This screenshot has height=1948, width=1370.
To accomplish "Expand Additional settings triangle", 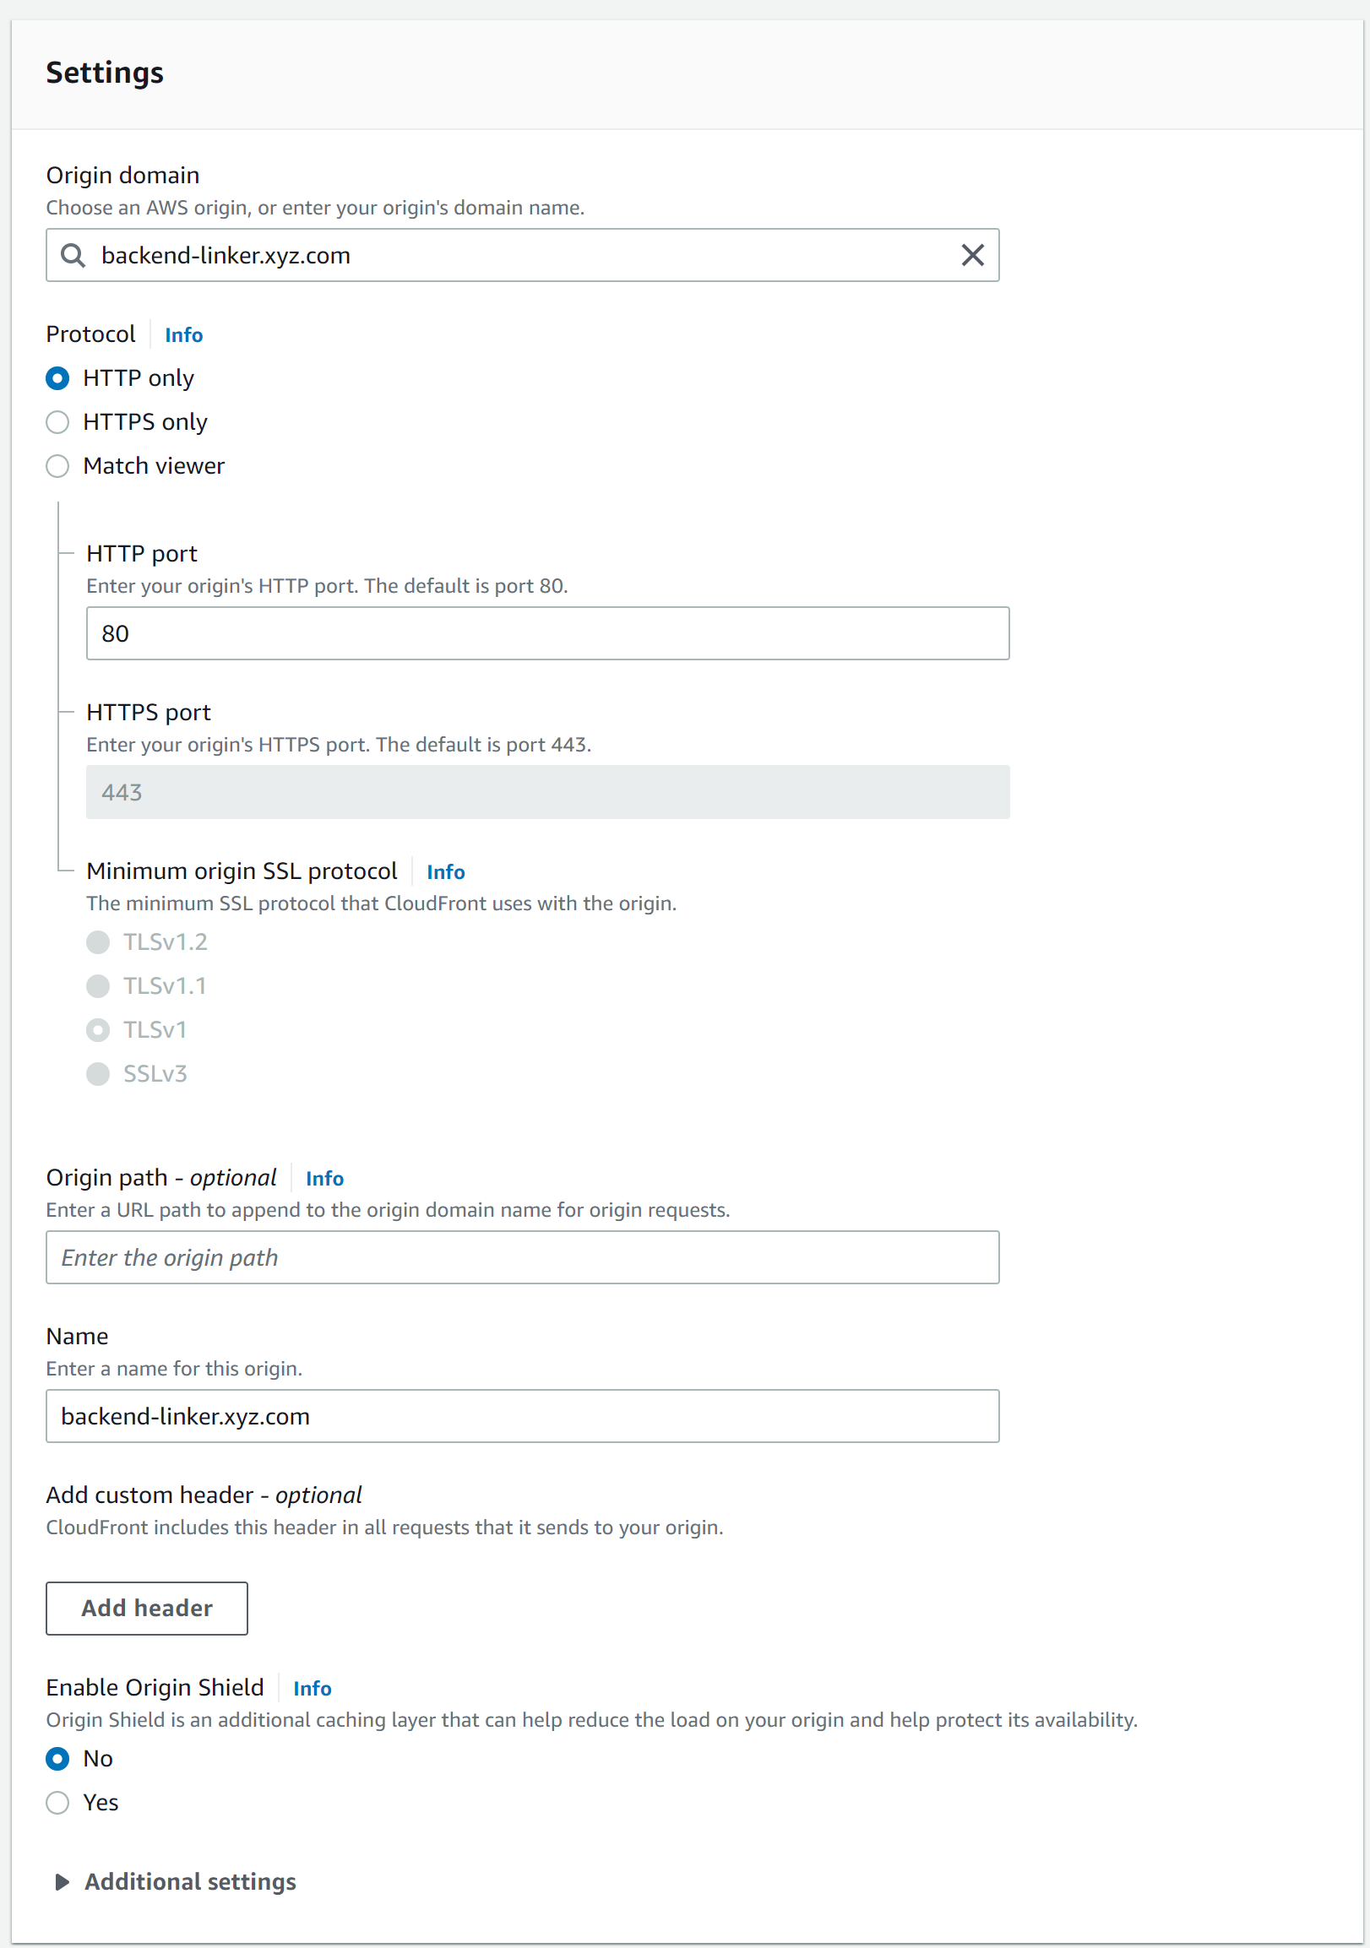I will click(x=62, y=1882).
